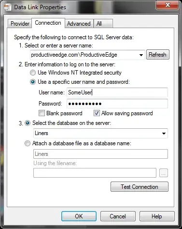Close the Data Link Properties dialog
182x229 pixels.
pos(167,5)
